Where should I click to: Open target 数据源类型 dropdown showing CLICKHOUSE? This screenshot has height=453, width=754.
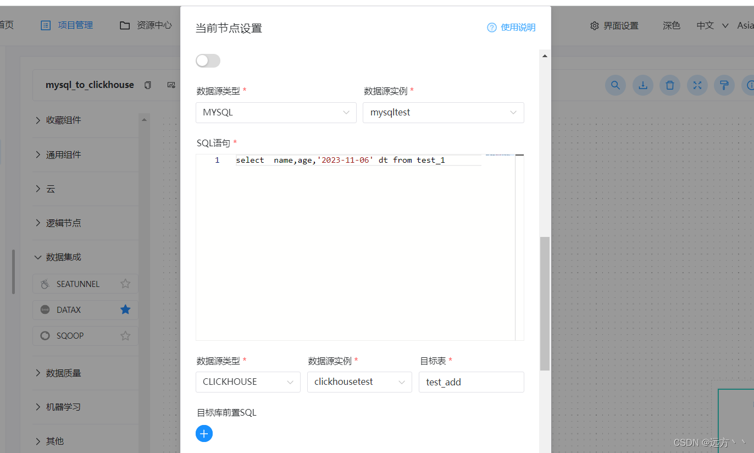point(248,382)
